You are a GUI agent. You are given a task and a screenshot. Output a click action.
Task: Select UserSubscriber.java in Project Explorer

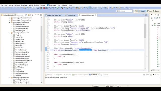(x=21, y=73)
